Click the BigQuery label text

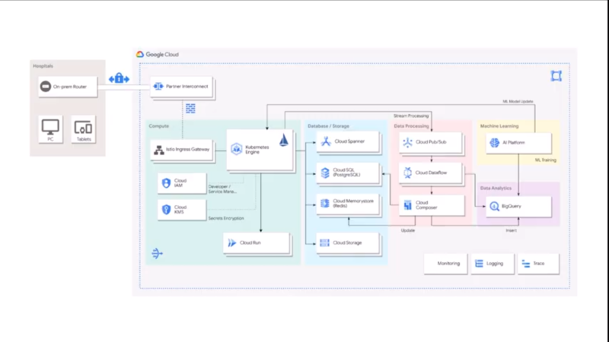(512, 206)
